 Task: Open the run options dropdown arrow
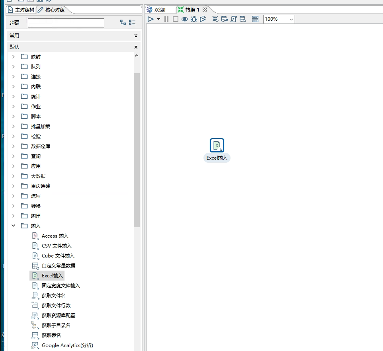click(x=158, y=19)
